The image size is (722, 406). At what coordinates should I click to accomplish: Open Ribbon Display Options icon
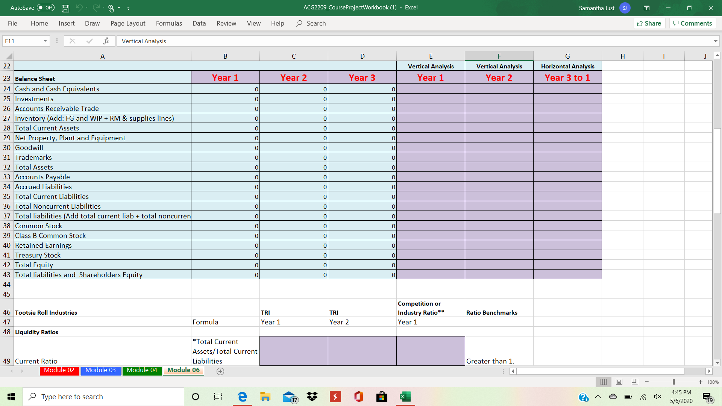click(646, 8)
